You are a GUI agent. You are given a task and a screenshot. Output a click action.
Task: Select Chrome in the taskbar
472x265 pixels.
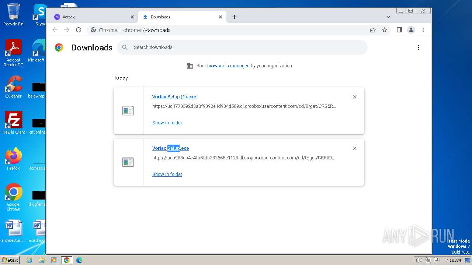point(67,260)
